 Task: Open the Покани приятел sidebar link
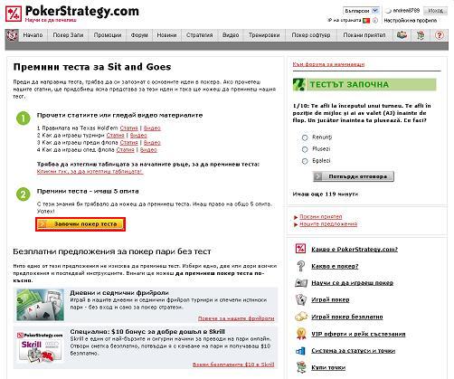321,217
